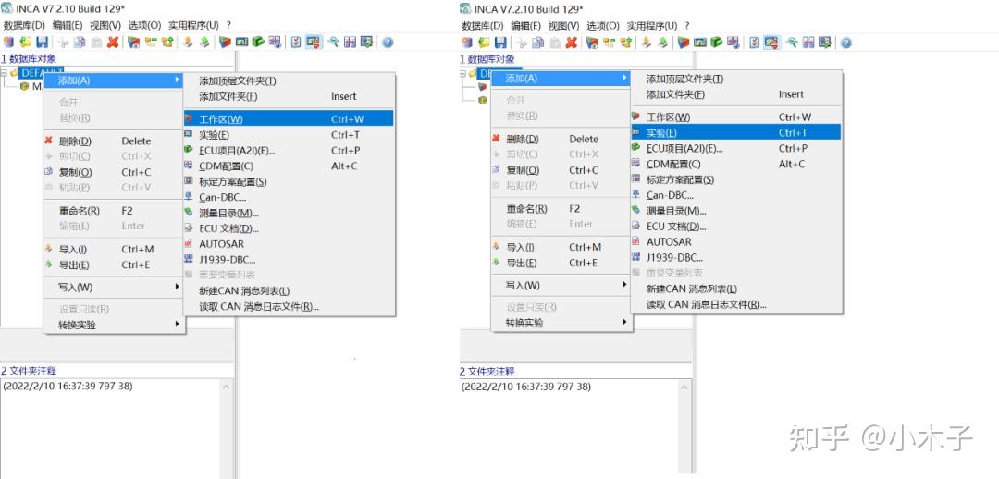Click the blue question-mark help icon, left window
The height and width of the screenshot is (479, 999).
click(x=388, y=43)
